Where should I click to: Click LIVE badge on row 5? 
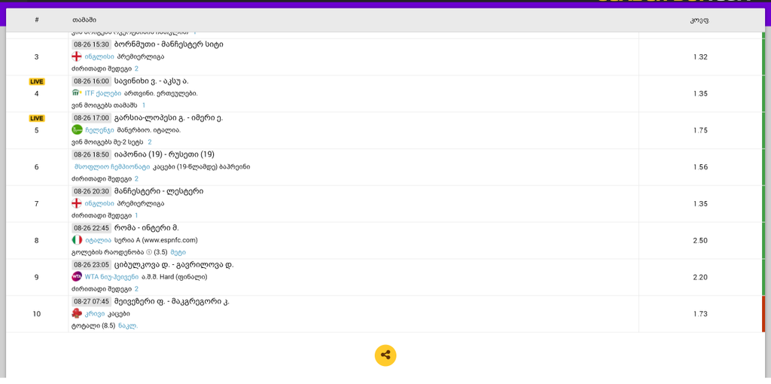36,118
